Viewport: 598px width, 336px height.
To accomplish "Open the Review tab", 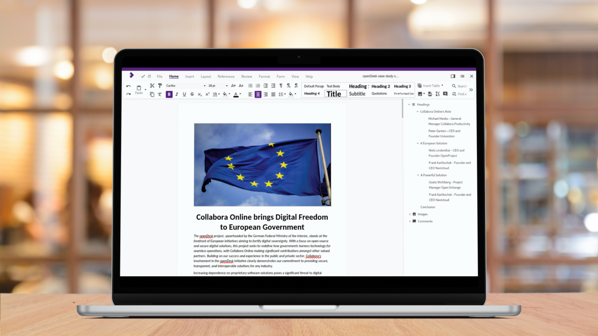I will click(246, 77).
